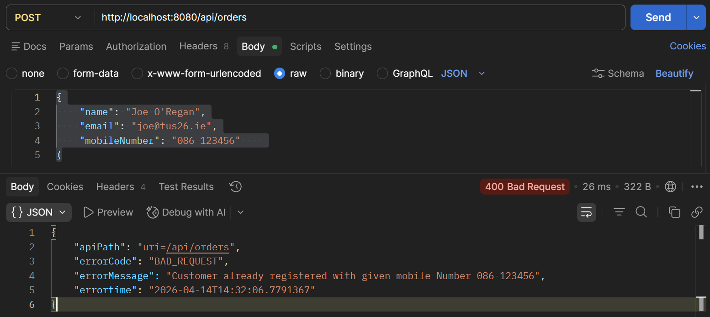Click the "086-123456" request mobile value

point(206,141)
